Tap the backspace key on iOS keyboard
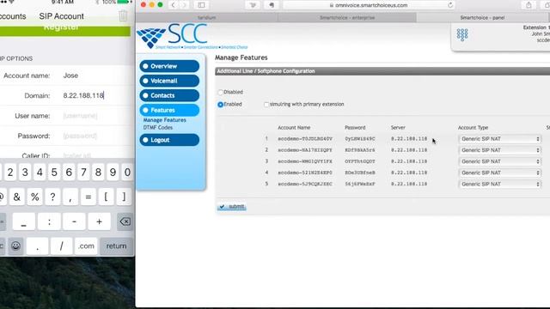The width and height of the screenshot is (550, 309). click(125, 221)
